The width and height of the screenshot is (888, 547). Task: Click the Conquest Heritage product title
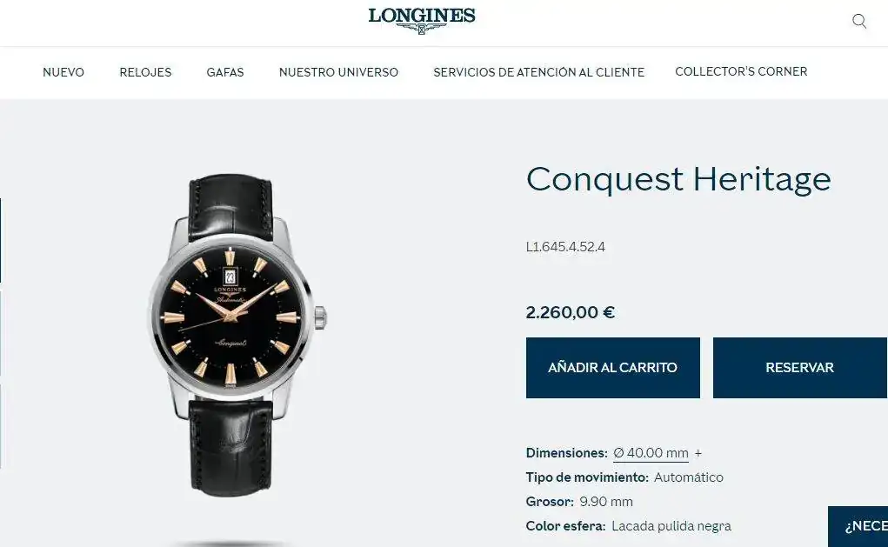[x=678, y=179]
